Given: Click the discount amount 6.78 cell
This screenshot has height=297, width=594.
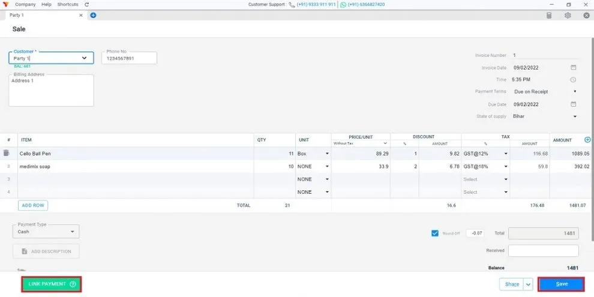Looking at the screenshot, I should click(440, 167).
